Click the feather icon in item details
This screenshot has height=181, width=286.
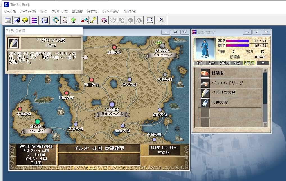coord(13,43)
